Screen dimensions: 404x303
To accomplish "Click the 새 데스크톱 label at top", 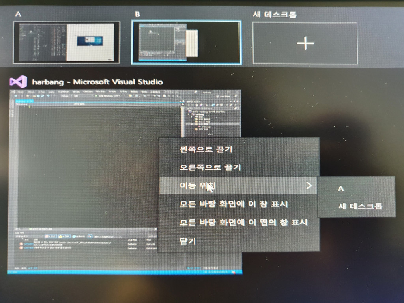I will click(x=275, y=14).
